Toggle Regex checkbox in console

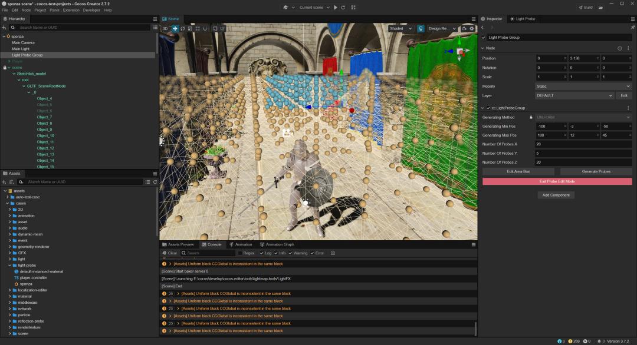pos(240,253)
